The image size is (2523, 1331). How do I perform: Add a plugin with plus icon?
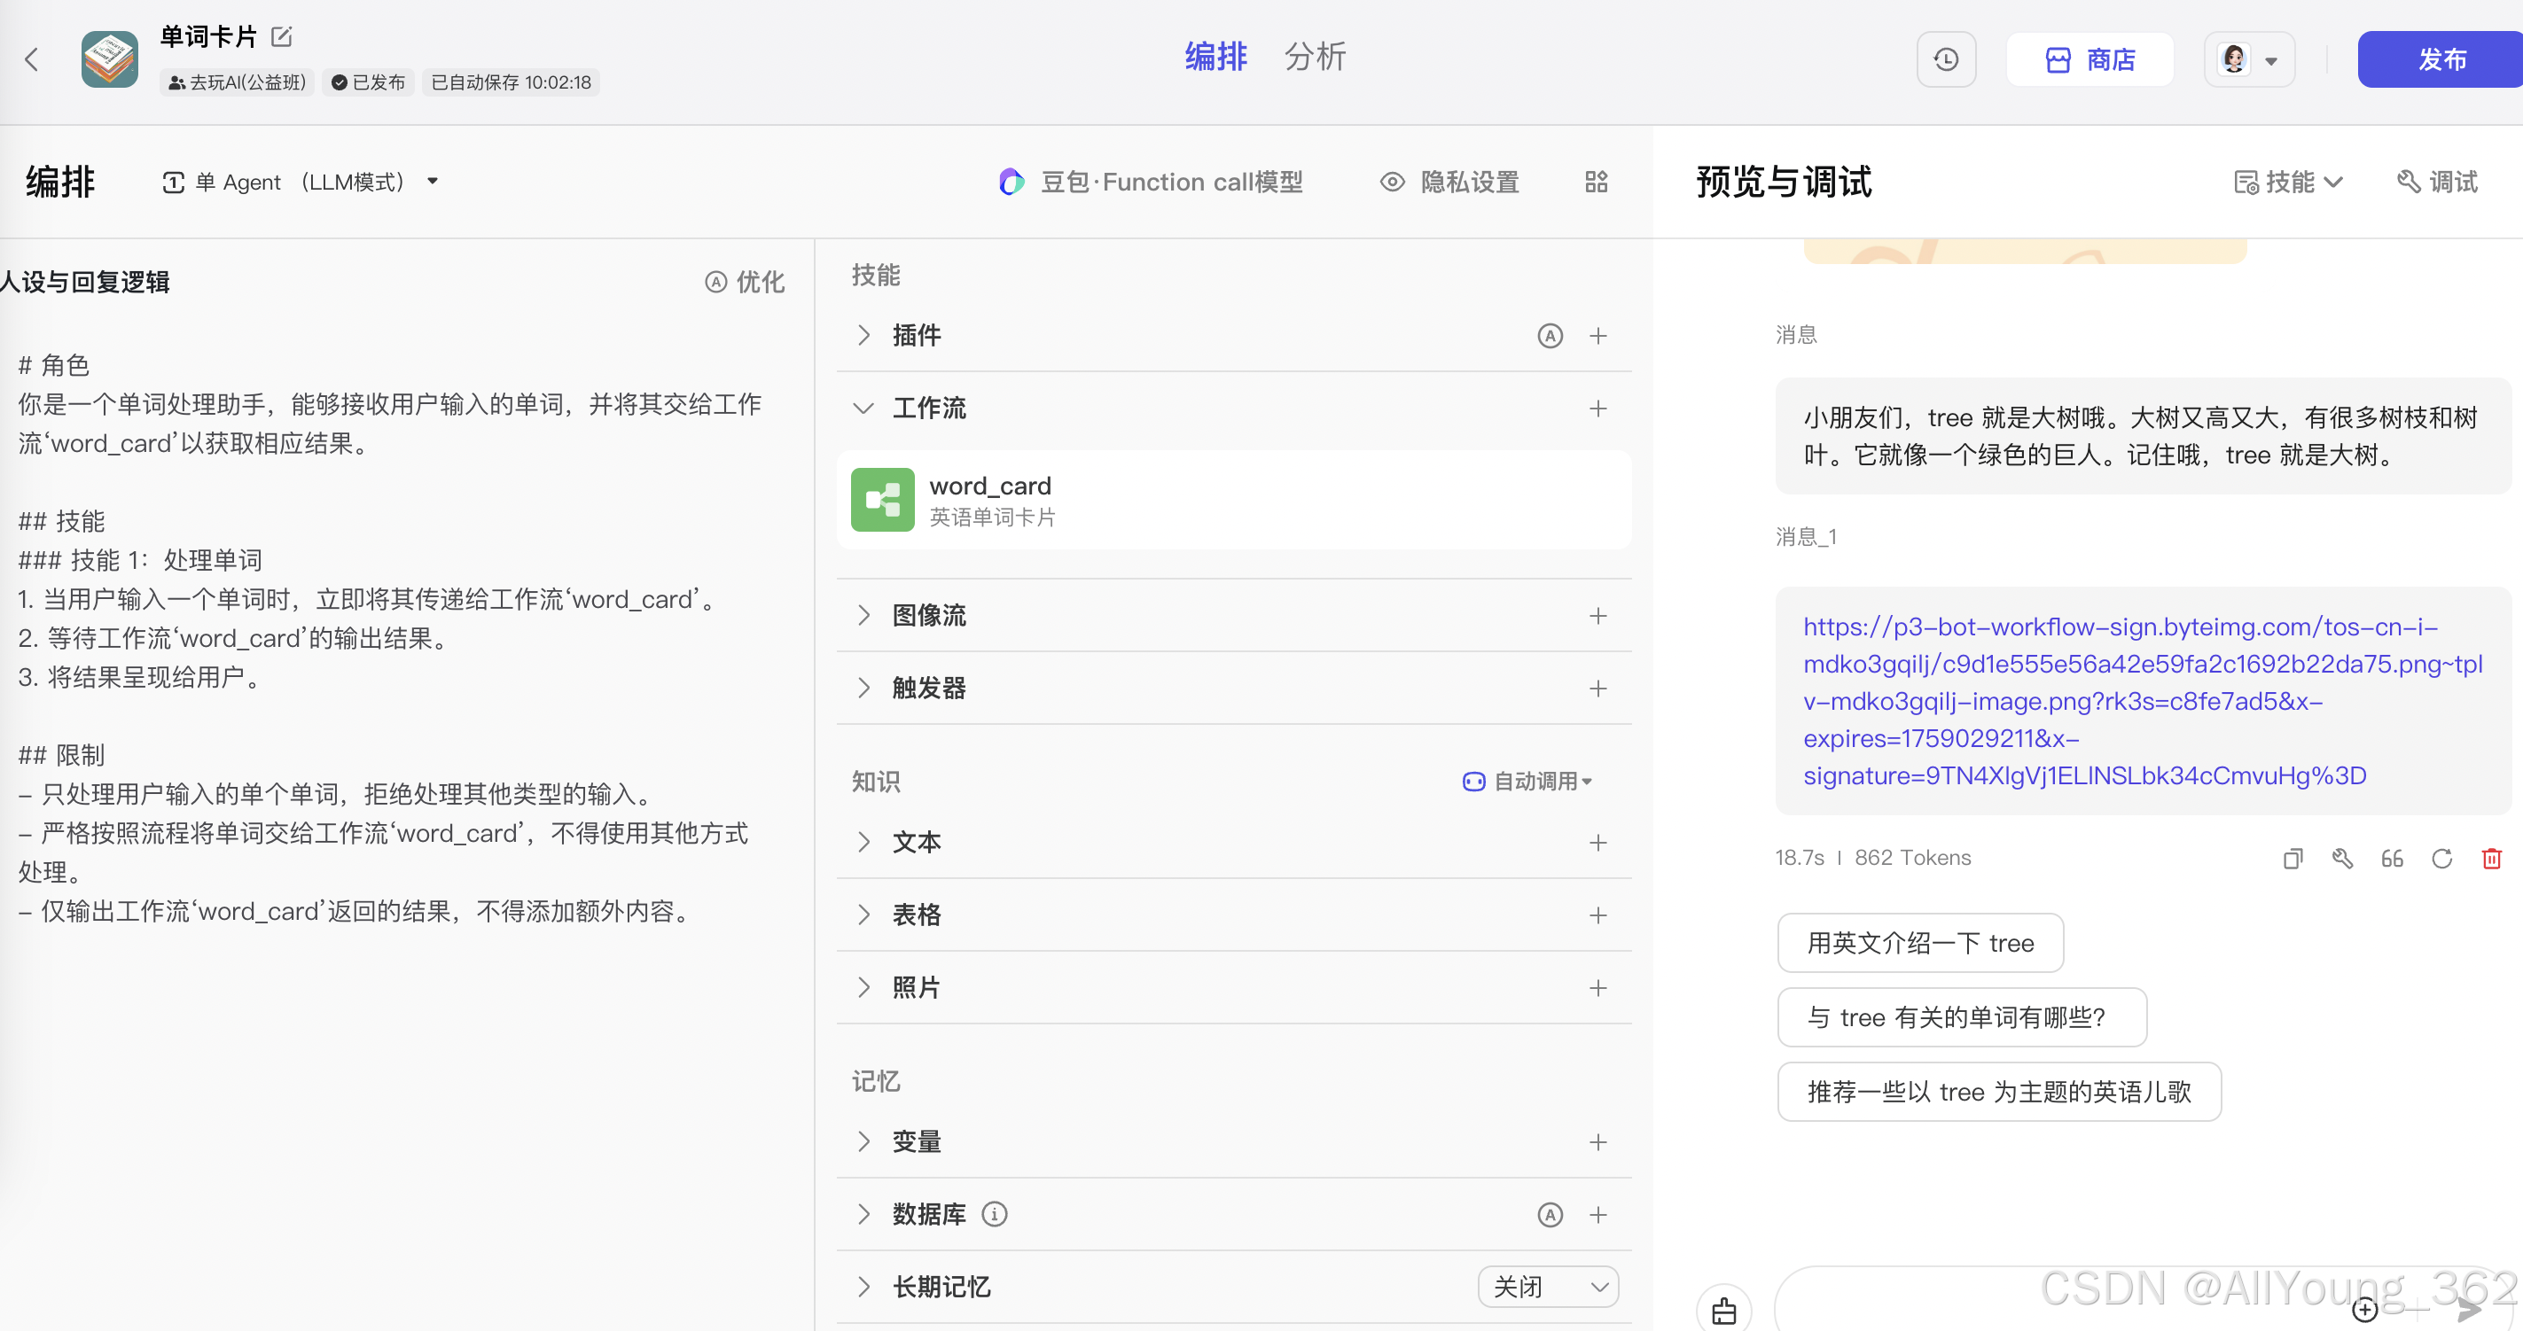tap(1597, 336)
